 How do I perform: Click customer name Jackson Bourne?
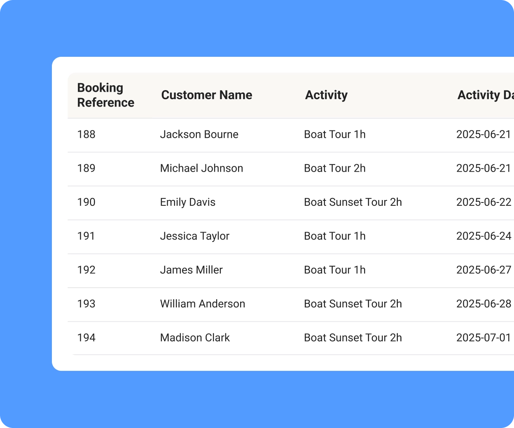coord(199,135)
